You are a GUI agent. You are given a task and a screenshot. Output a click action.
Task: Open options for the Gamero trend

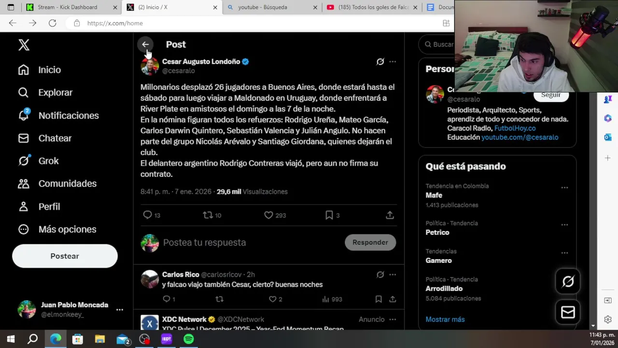(x=564, y=253)
